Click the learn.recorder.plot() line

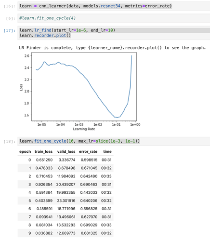coord(45,35)
